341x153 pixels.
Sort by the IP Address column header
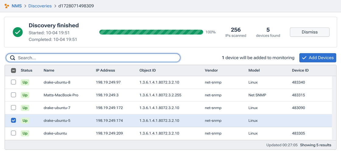pos(105,70)
